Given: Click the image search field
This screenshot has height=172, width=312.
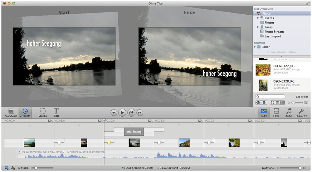Looking at the screenshot, I should pyautogui.click(x=271, y=97).
